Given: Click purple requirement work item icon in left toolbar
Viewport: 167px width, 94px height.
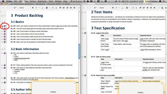Looking at the screenshot, I should pos(47,8).
